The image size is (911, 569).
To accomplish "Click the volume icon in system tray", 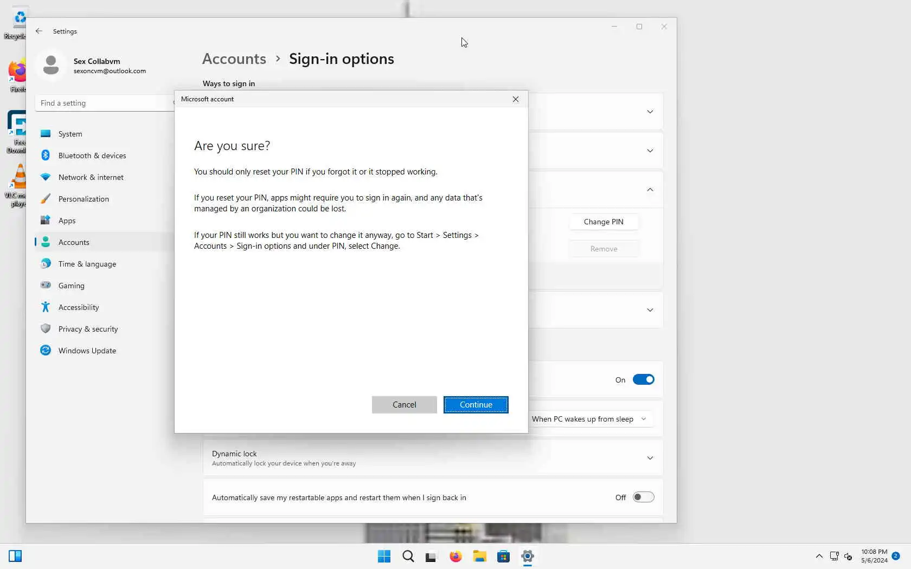I will [848, 556].
